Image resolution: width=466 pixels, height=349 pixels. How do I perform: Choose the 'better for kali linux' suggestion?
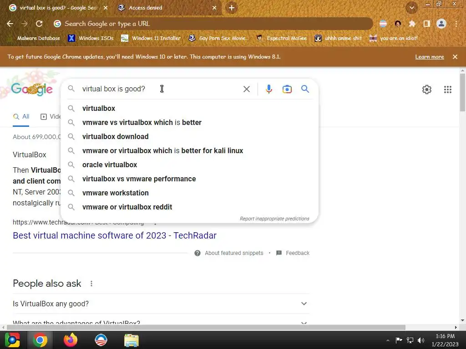189,150
